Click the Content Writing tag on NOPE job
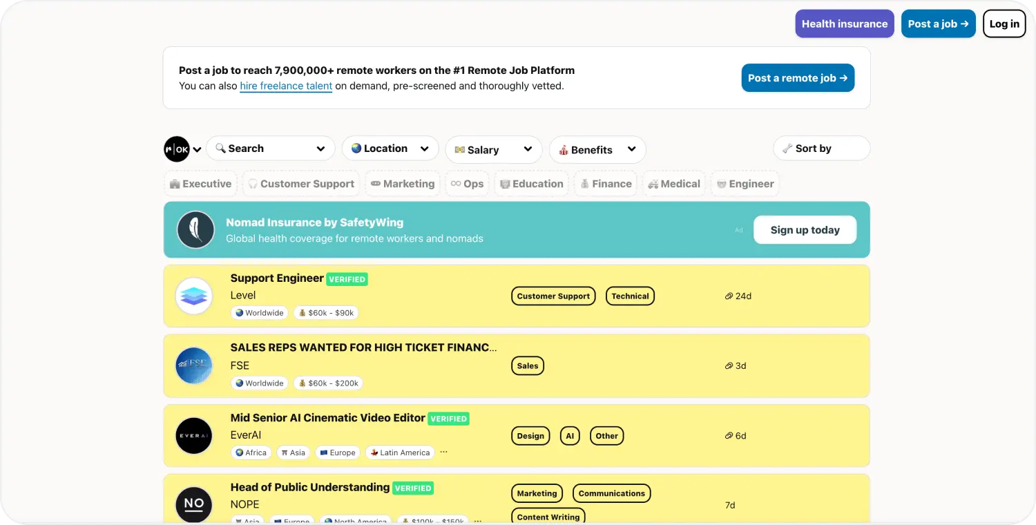Viewport: 1036px width, 525px height. tap(548, 517)
